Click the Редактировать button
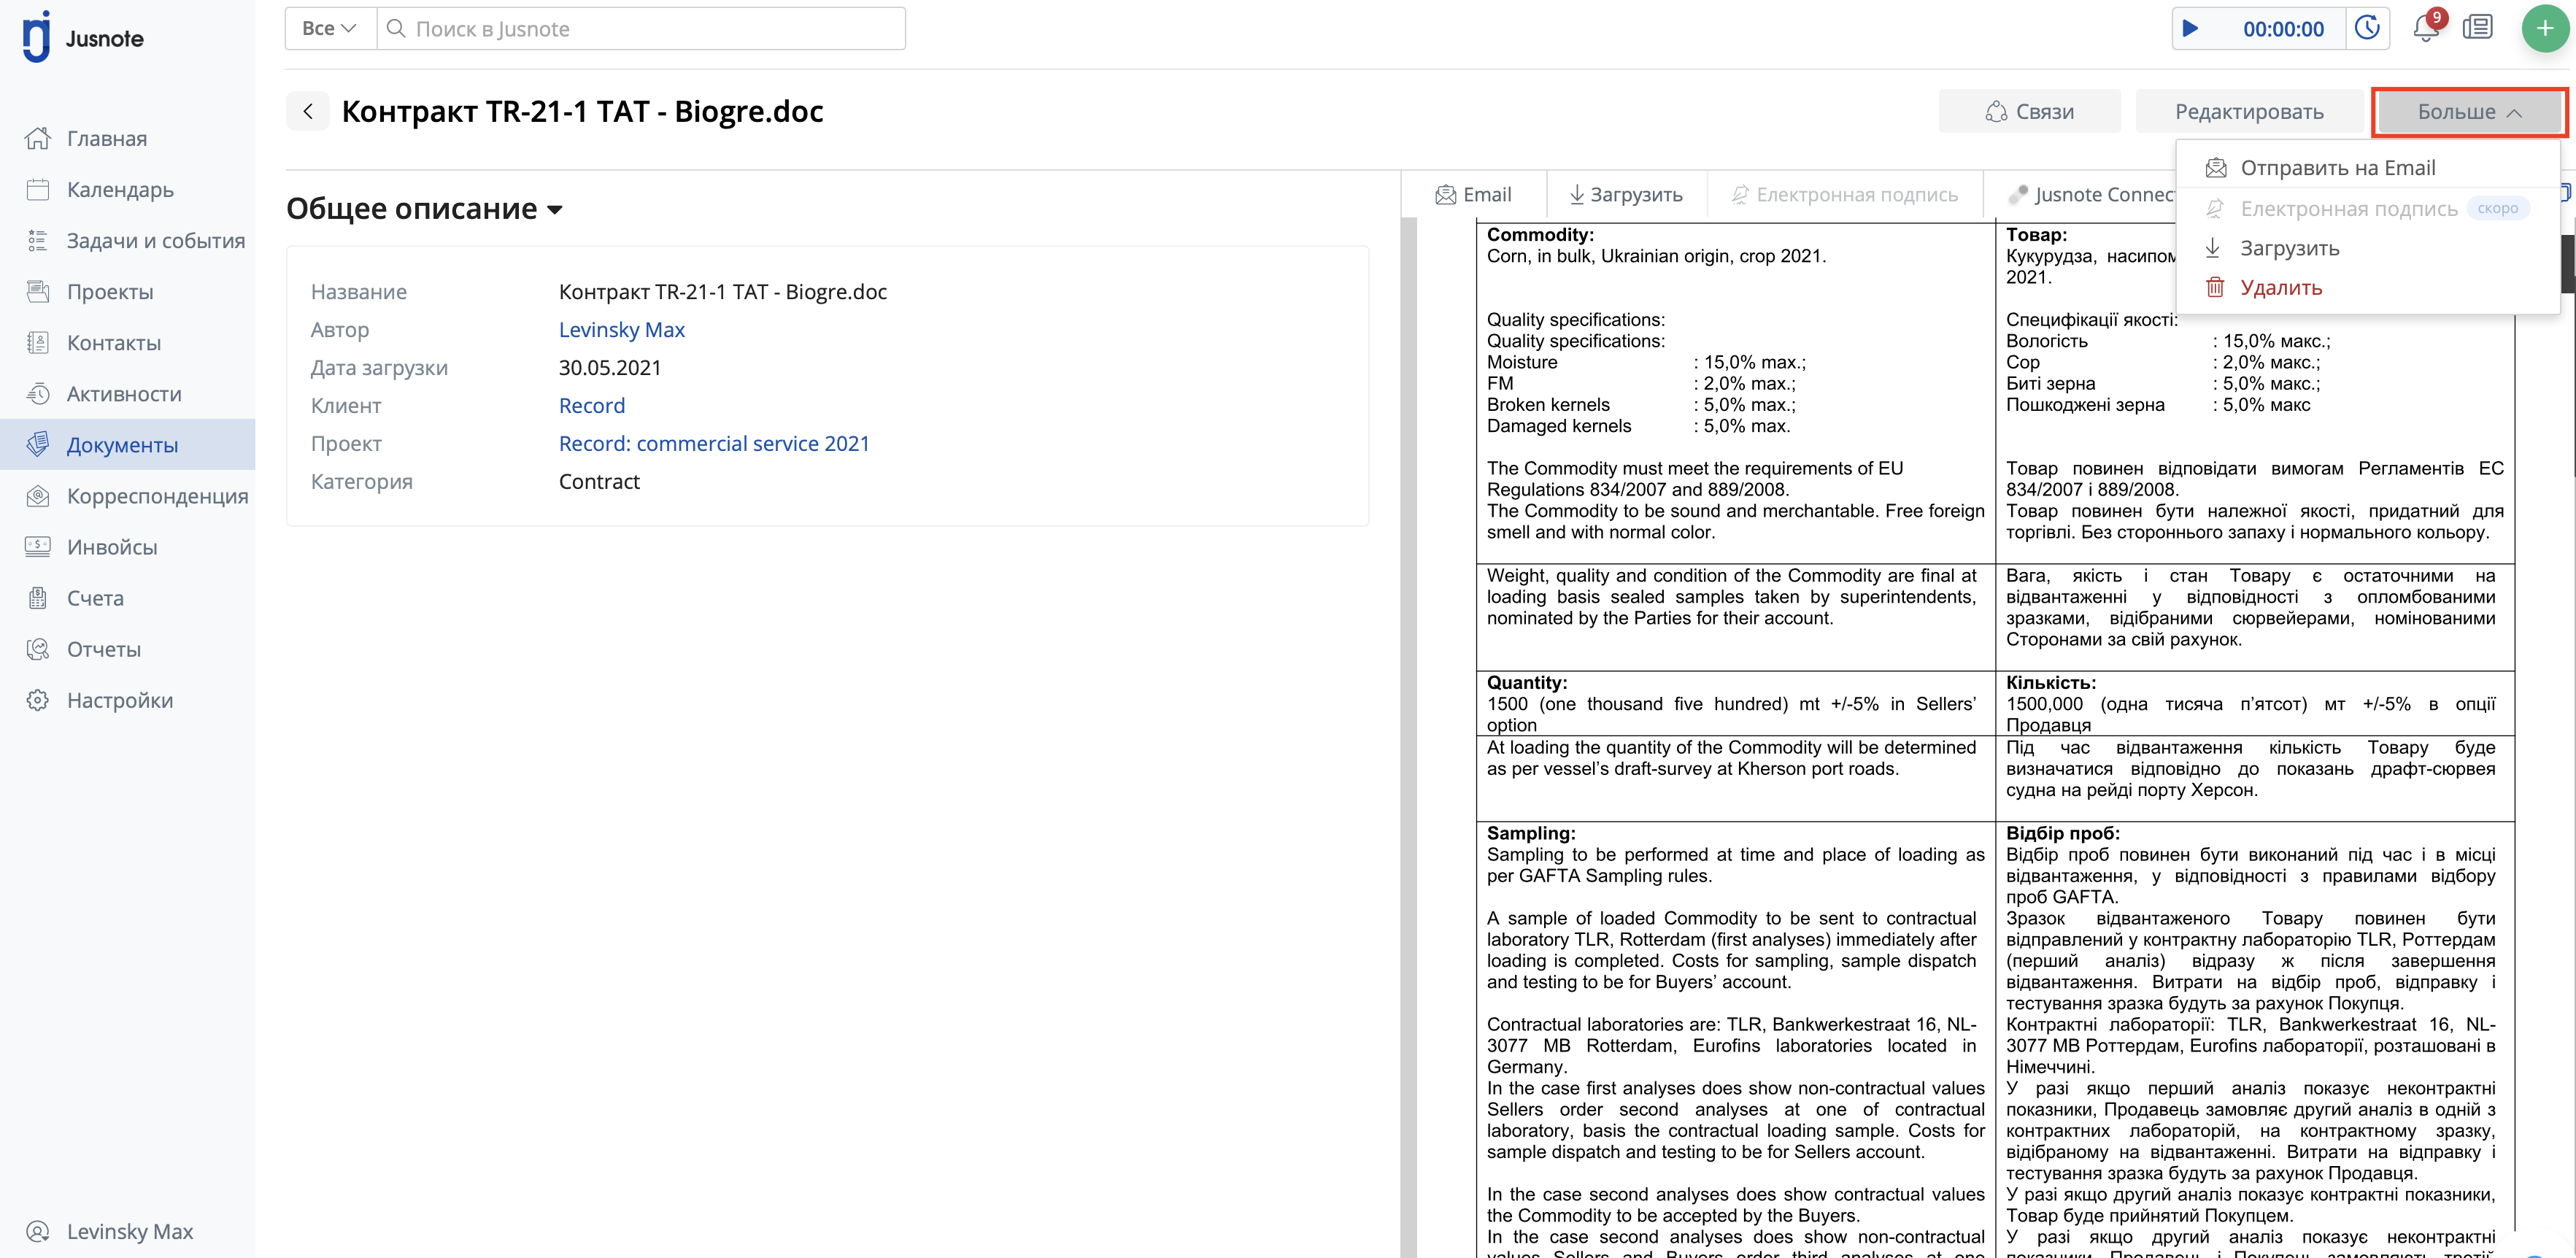This screenshot has width=2576, height=1258. 2249,112
